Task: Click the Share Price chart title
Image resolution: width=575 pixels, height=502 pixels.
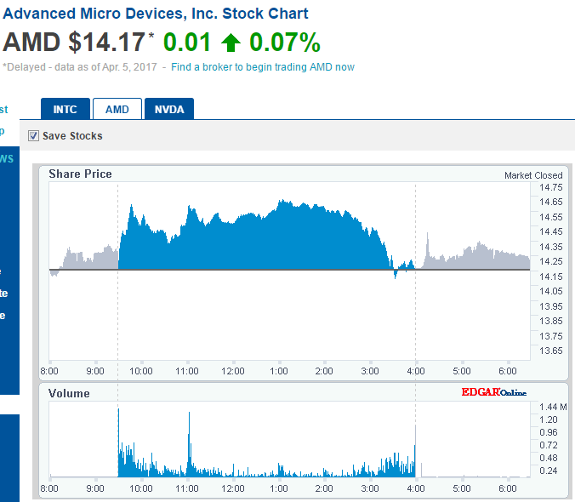Action: 80,174
